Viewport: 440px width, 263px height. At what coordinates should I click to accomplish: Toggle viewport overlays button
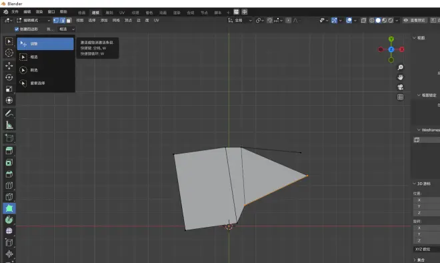[x=349, y=20]
